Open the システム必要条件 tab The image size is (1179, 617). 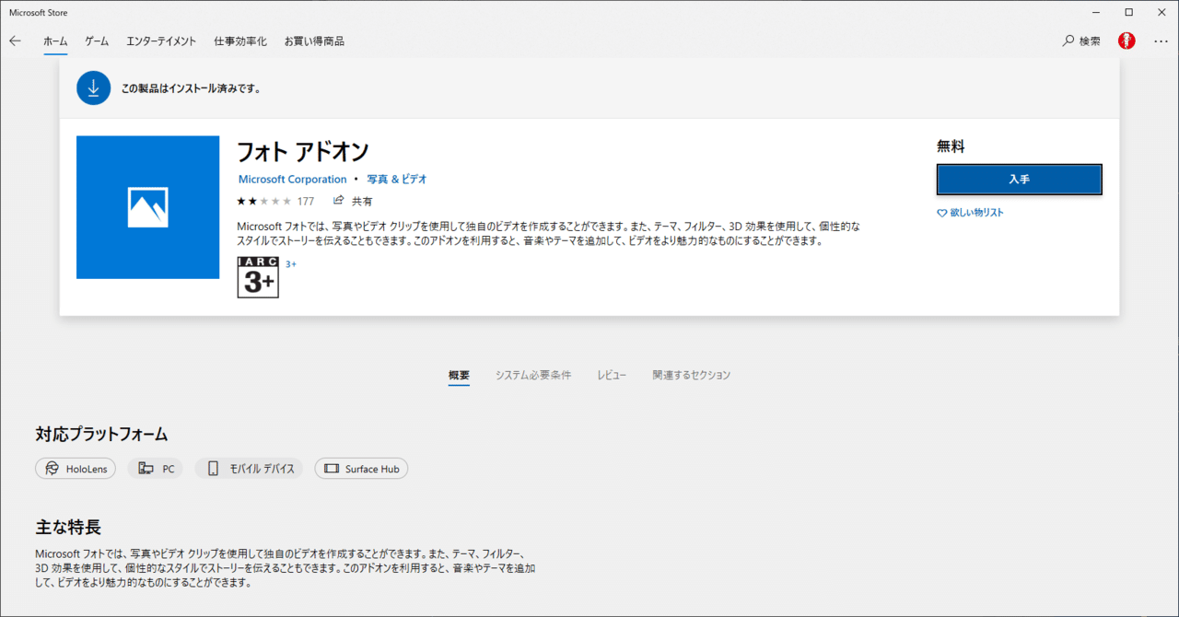point(534,375)
